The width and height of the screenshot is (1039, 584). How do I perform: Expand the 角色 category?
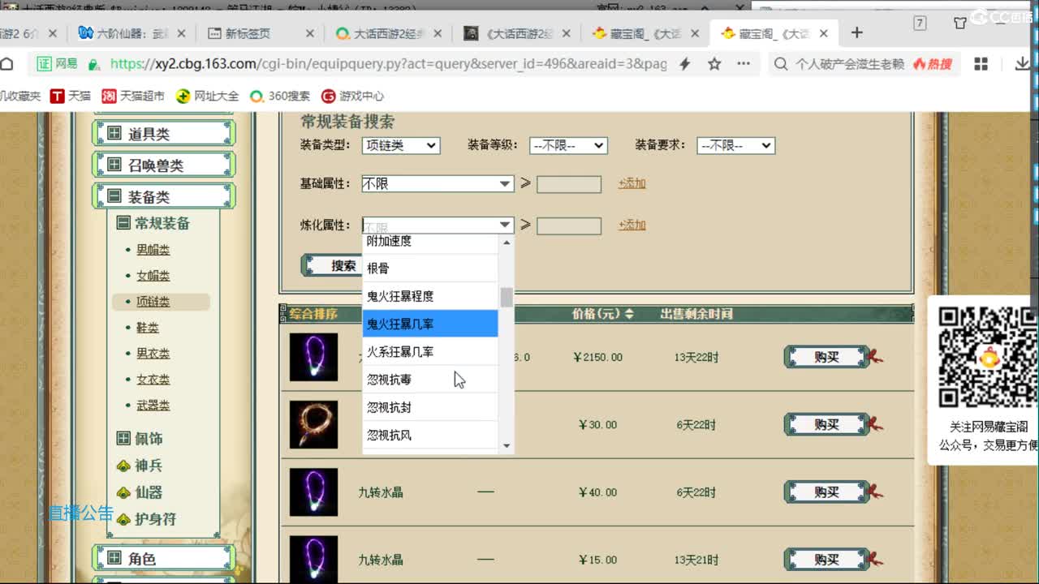point(163,558)
